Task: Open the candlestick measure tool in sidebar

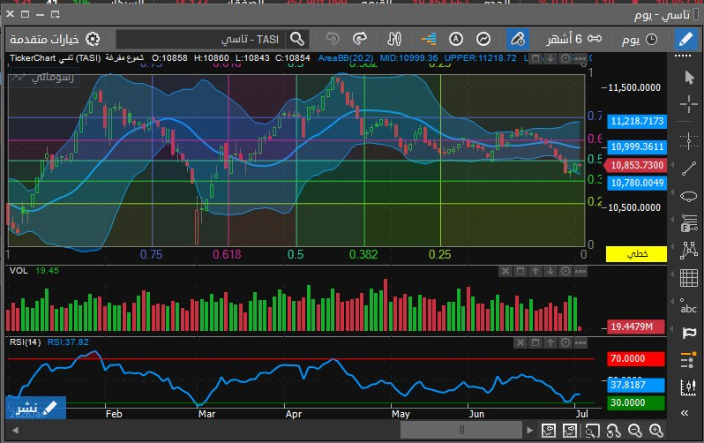Action: pos(688,387)
